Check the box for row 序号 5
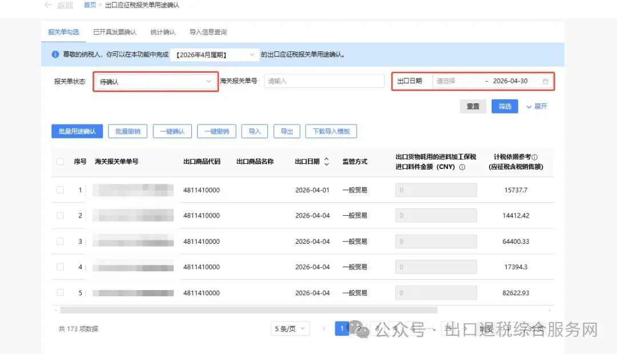Viewport: 617px width, 354px height. click(60, 292)
